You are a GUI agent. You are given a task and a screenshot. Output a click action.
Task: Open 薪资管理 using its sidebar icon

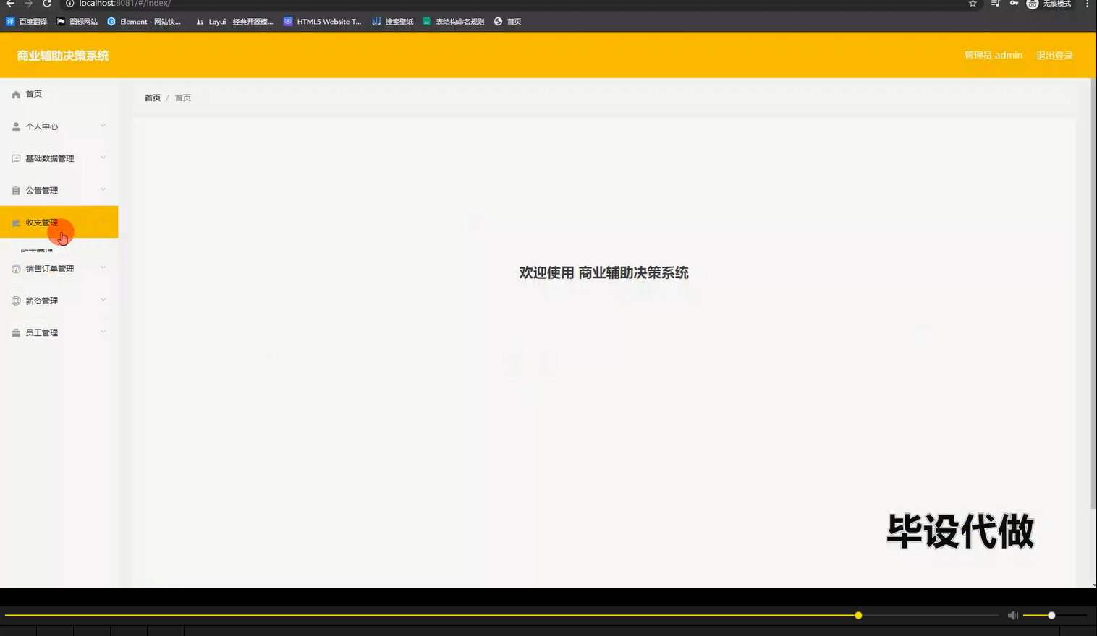pos(15,300)
